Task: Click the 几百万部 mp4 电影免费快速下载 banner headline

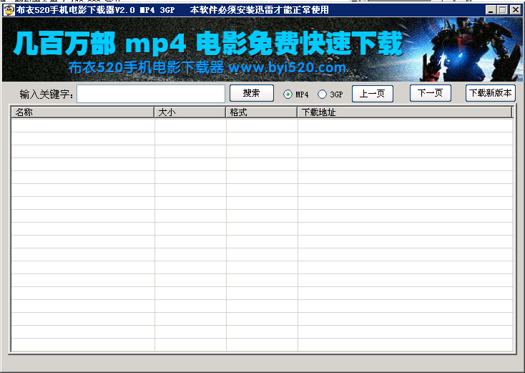Action: [207, 44]
